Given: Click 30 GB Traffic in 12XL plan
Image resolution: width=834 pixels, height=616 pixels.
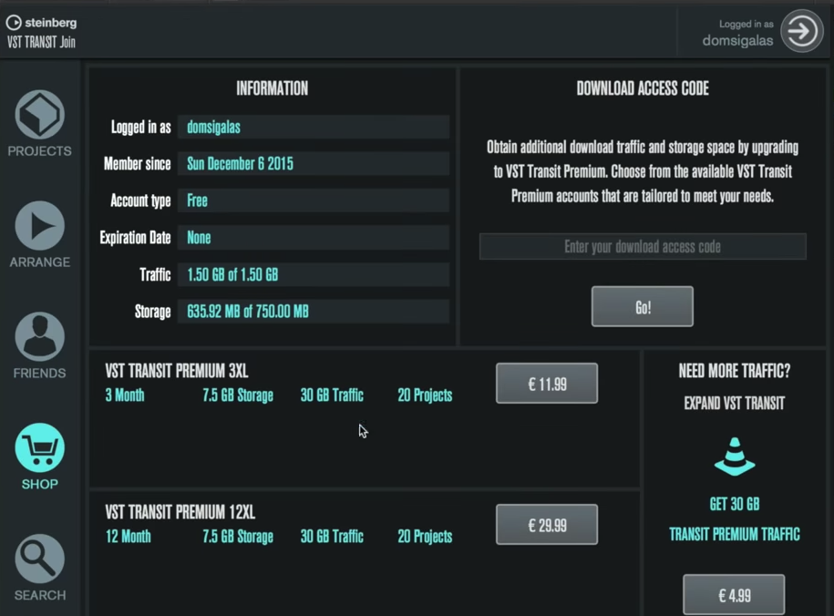Looking at the screenshot, I should [x=332, y=536].
